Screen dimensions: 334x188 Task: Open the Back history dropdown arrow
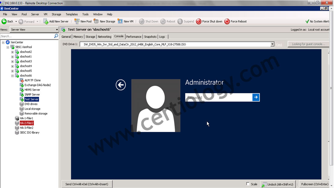coord(16,21)
